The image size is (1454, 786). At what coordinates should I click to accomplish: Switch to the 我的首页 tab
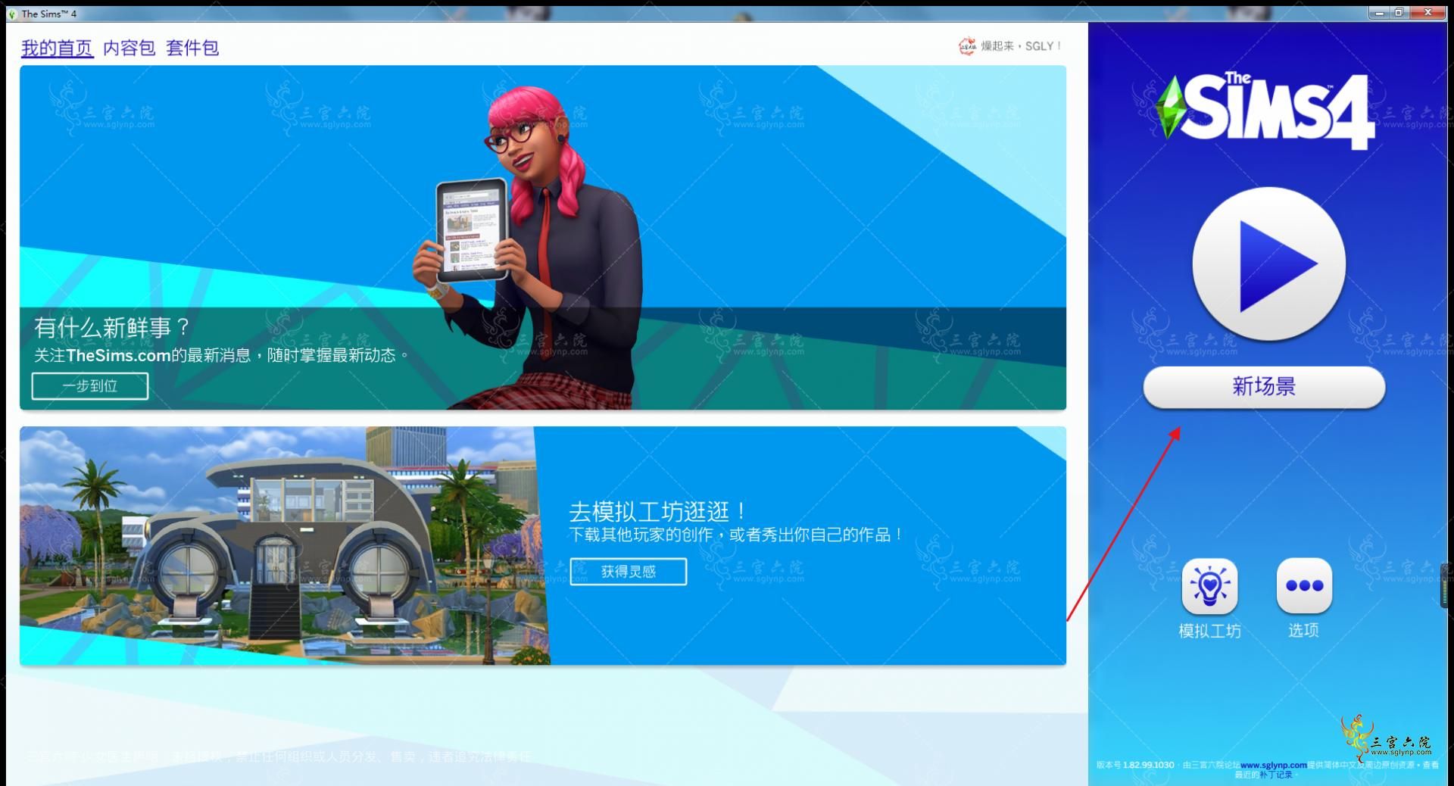57,48
